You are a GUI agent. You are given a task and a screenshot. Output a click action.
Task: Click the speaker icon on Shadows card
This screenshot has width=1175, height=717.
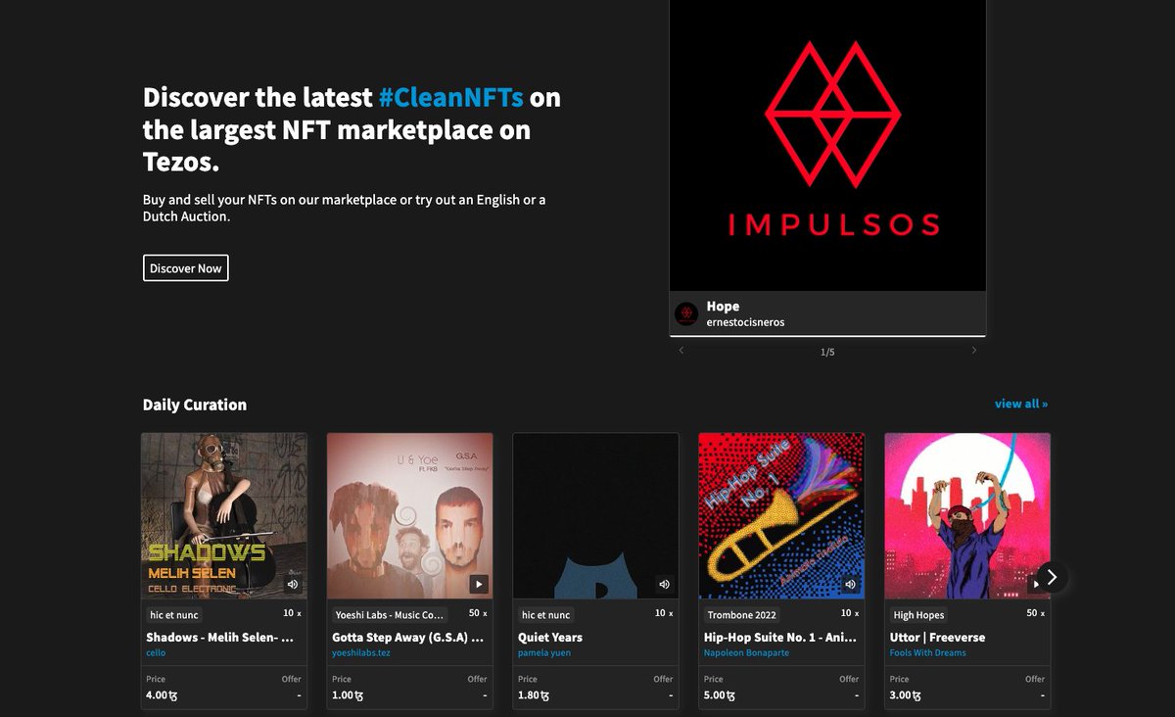(293, 583)
